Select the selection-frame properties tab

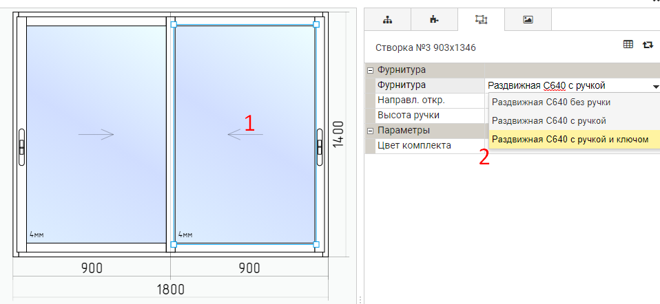pyautogui.click(x=481, y=19)
